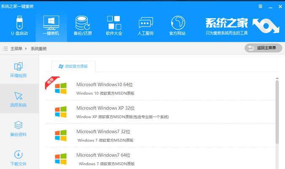This screenshot has width=285, height=169.
Task: Open 人工服务 chat support
Action: [x=145, y=25]
